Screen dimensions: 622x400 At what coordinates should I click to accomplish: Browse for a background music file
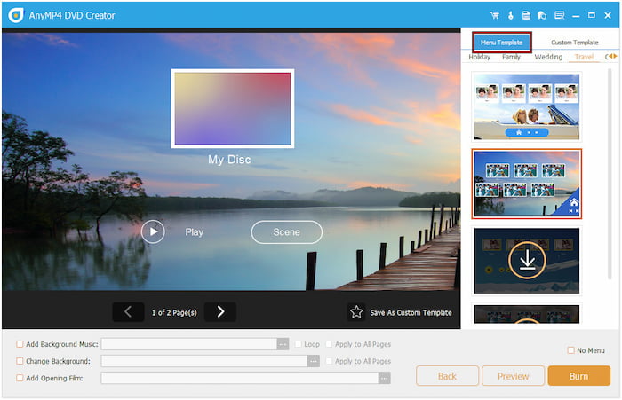point(283,344)
